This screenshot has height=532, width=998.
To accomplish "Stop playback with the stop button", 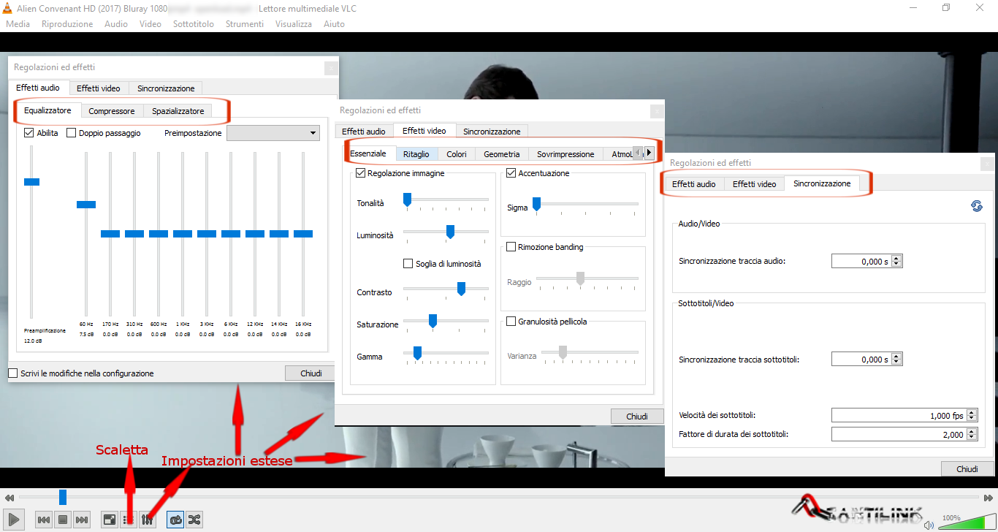I will coord(63,520).
